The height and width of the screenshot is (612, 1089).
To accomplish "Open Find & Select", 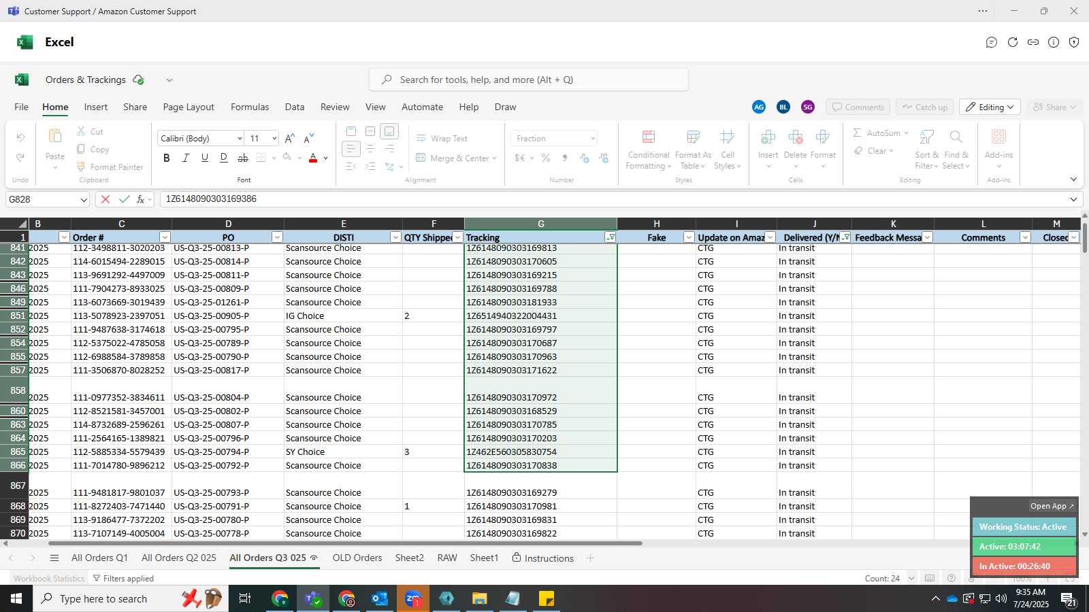I will point(956,150).
